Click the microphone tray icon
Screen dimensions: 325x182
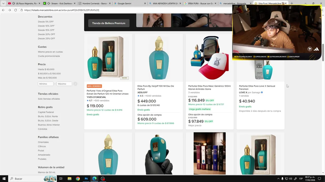tap(282, 179)
